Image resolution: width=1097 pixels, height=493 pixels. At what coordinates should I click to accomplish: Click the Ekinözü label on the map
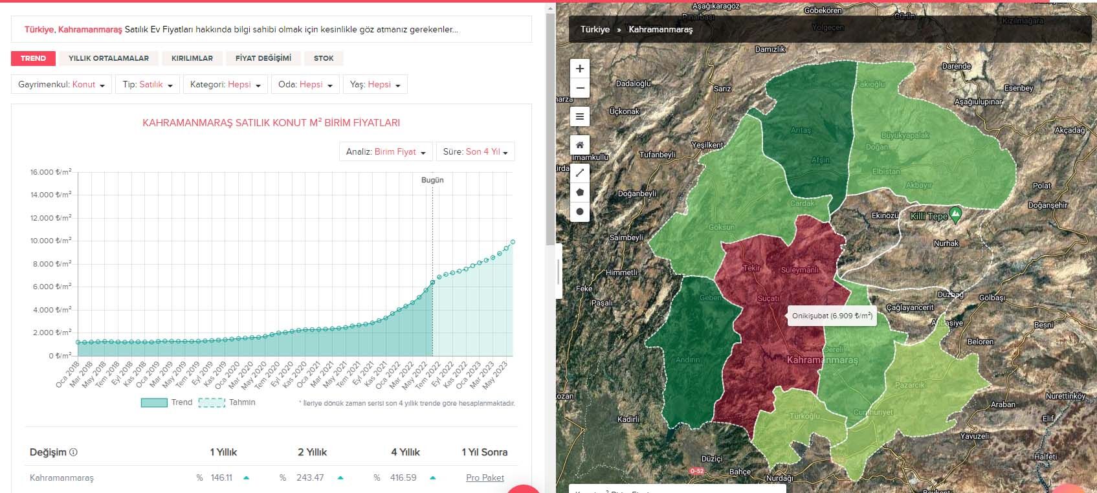coord(885,215)
